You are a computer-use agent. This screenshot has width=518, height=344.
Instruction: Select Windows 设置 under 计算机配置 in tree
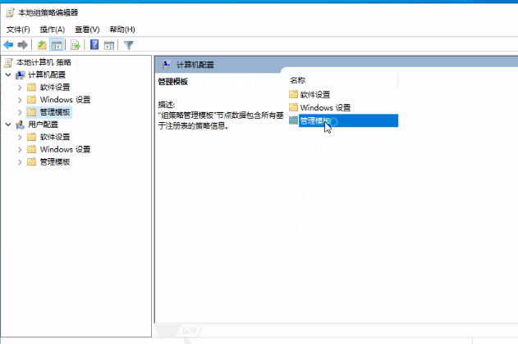[65, 100]
